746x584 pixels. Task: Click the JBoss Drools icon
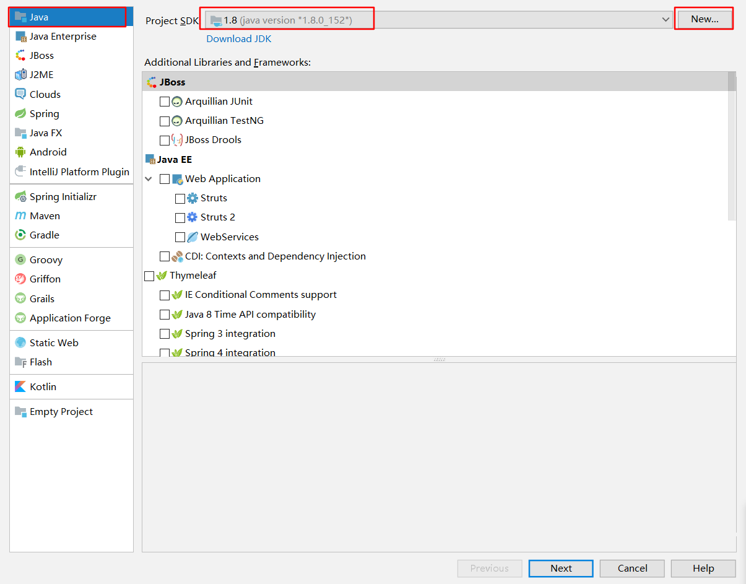point(177,140)
